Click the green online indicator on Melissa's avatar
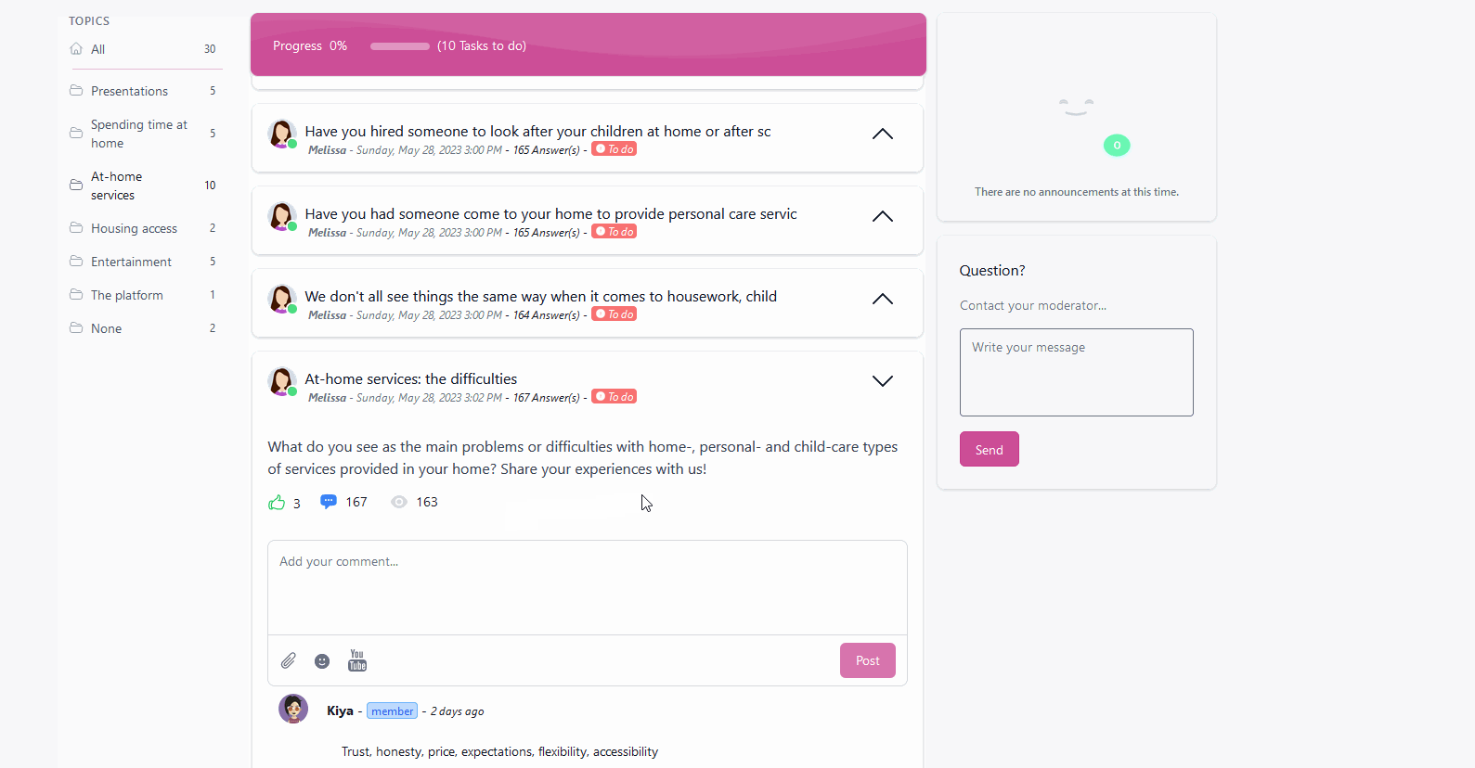Image resolution: width=1475 pixels, height=768 pixels. pos(292,392)
